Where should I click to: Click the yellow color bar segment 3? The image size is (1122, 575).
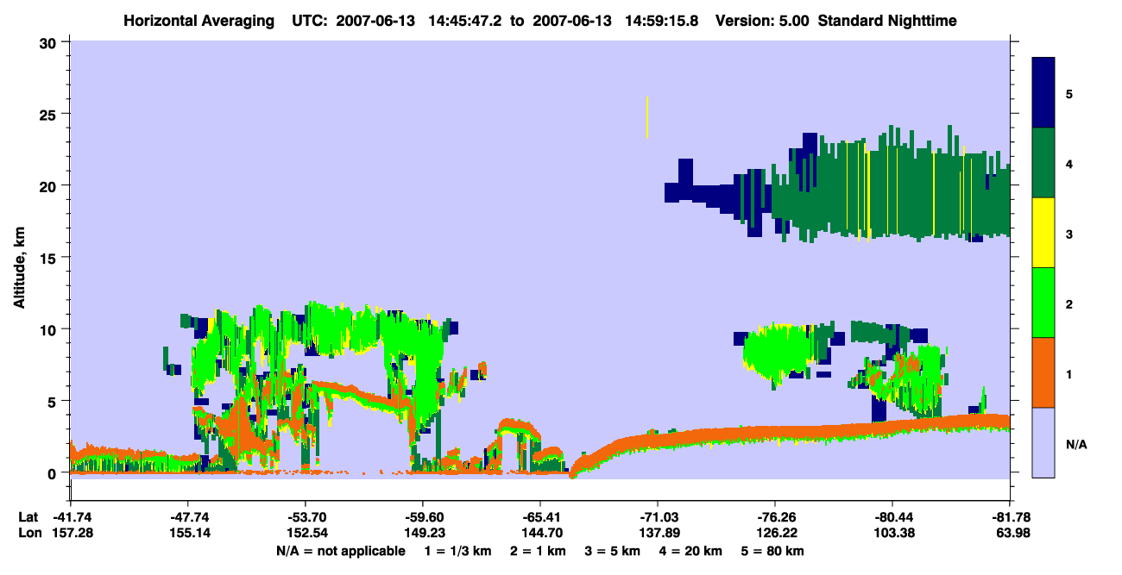pos(1043,233)
